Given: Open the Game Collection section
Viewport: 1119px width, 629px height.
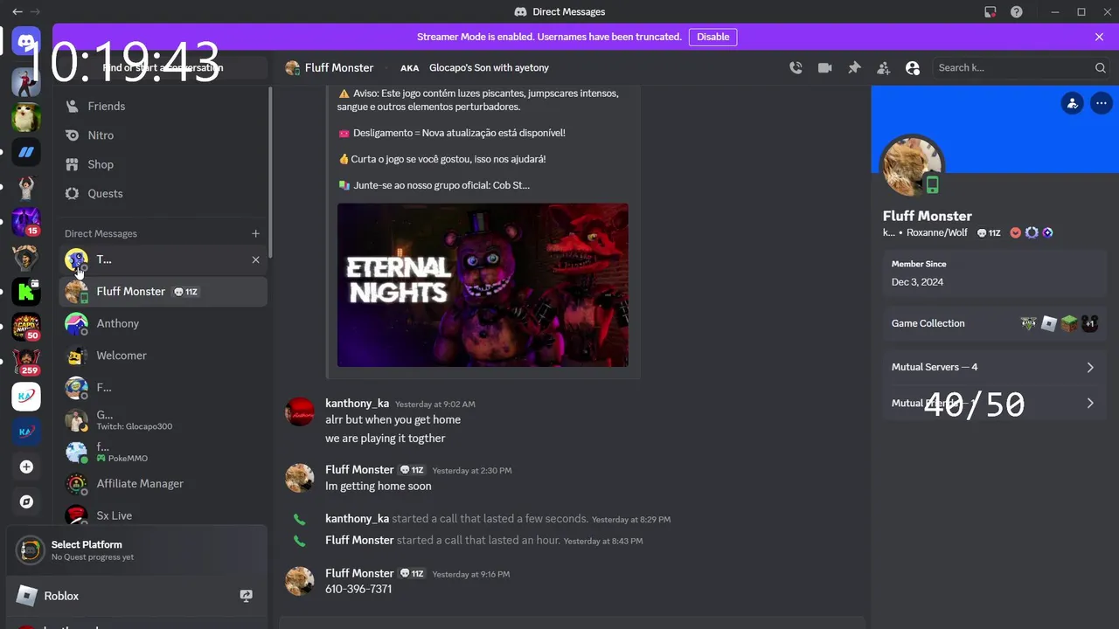Looking at the screenshot, I should 994,323.
